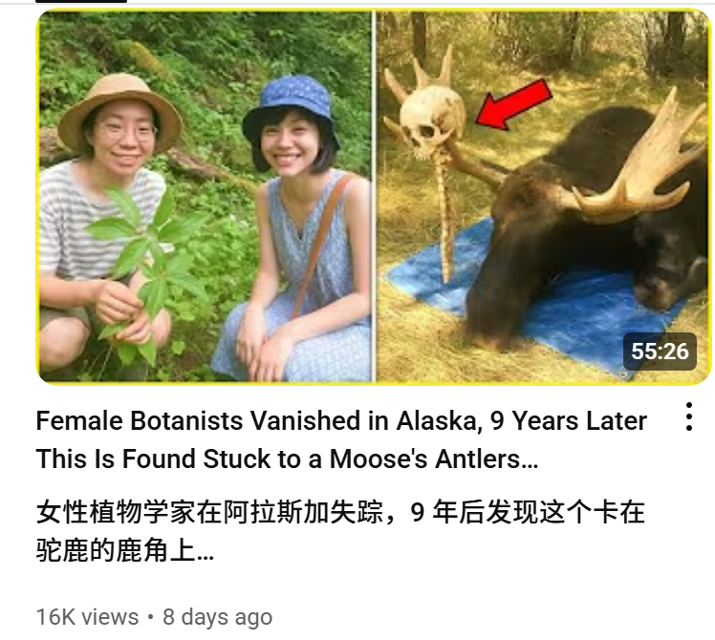Click the 55:26 duration badge
The height and width of the screenshot is (640, 715).
660,352
